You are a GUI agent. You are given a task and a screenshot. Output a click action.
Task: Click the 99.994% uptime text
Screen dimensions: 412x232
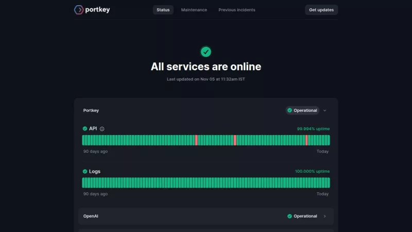[313, 129]
